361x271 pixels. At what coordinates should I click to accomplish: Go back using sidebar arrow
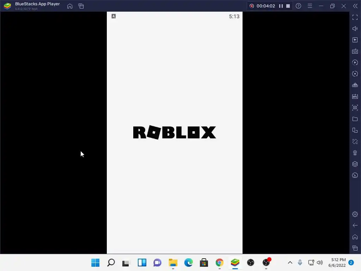[x=355, y=225]
